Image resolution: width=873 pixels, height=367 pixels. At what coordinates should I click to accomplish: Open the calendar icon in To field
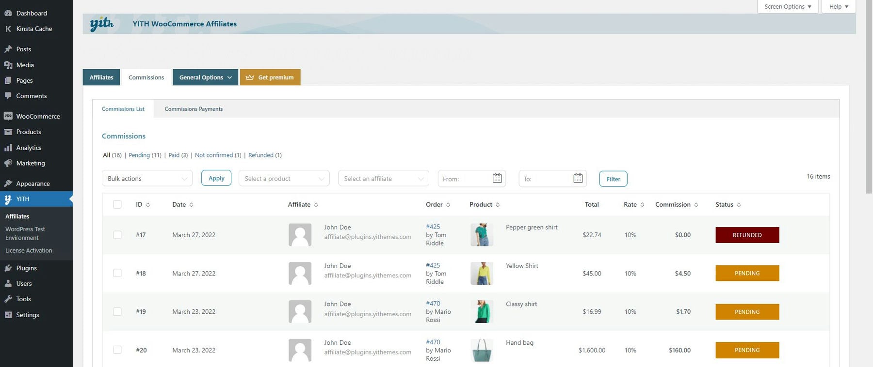tap(578, 178)
